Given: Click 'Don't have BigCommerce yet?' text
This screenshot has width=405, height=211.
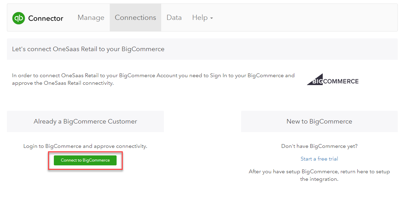Looking at the screenshot, I should coord(319,146).
